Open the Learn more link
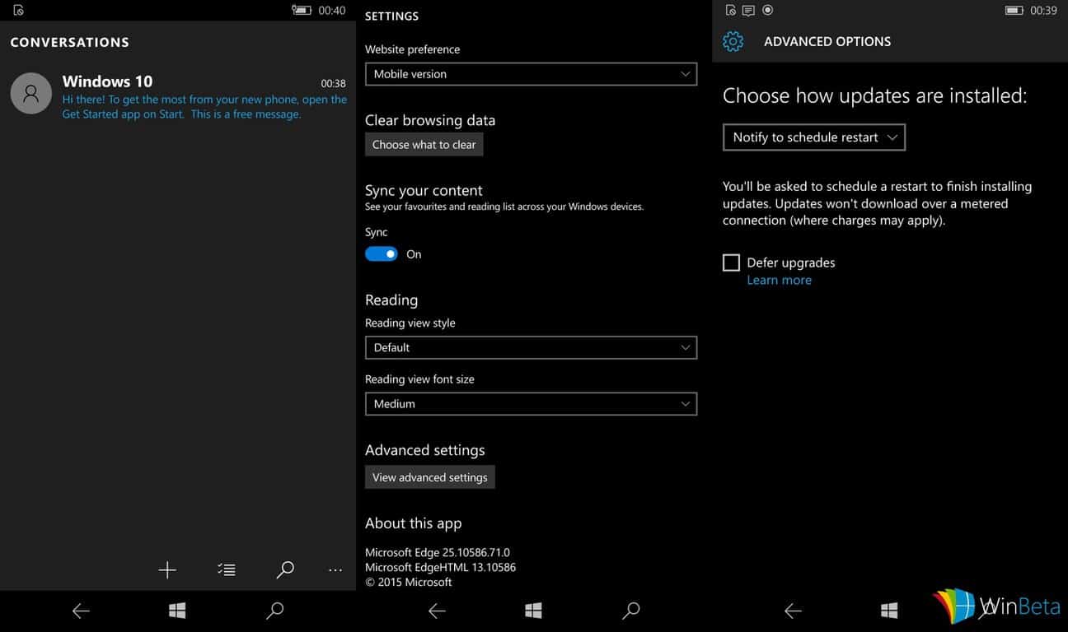 [779, 280]
